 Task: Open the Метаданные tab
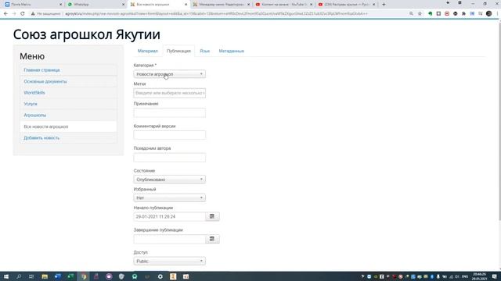232,51
